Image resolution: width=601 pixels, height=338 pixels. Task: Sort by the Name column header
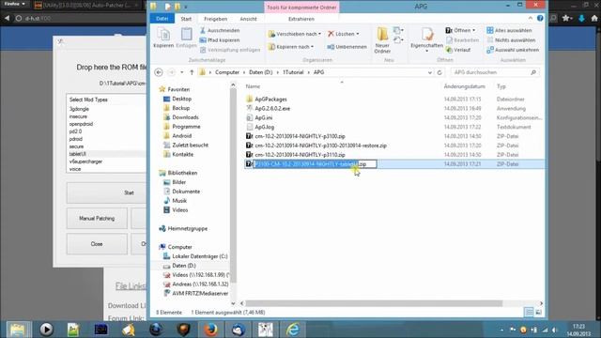[253, 86]
